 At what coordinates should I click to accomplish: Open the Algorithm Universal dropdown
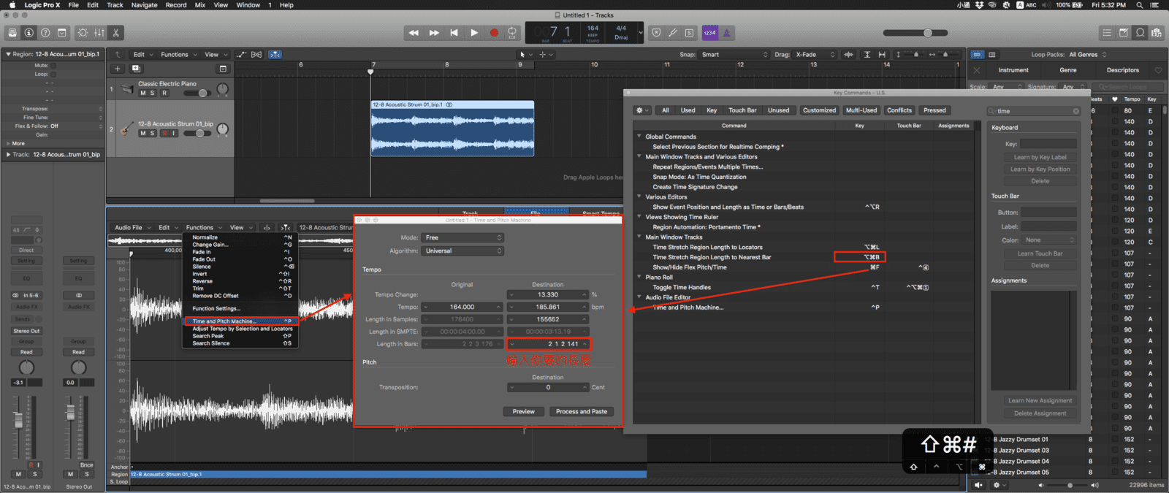coord(462,251)
